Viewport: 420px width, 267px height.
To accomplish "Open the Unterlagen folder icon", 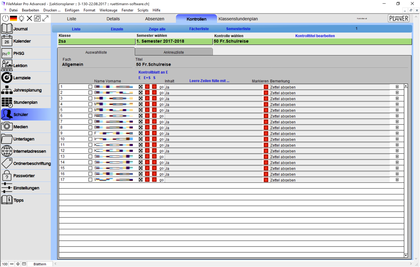I will (x=7, y=139).
